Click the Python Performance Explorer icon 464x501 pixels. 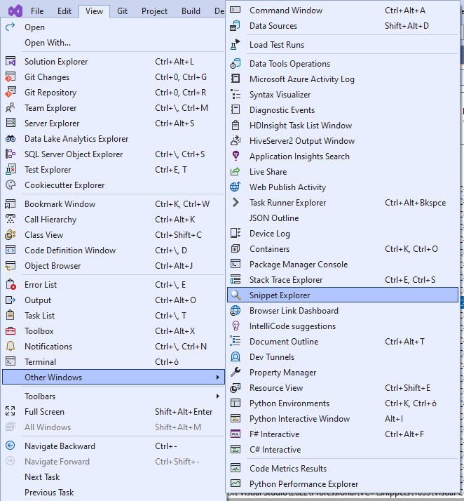point(236,483)
